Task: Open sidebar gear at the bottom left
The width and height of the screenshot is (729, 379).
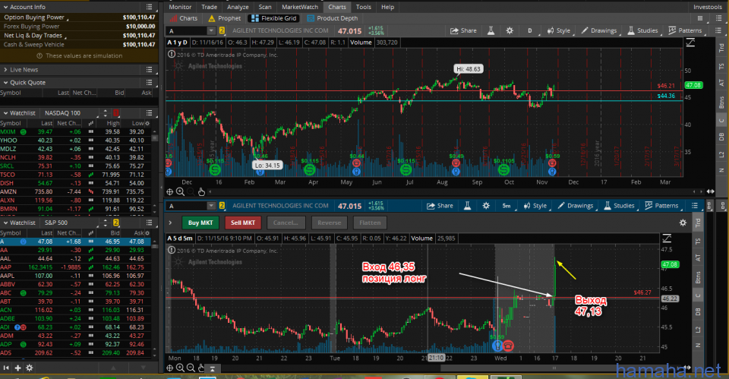Action: click(x=30, y=368)
